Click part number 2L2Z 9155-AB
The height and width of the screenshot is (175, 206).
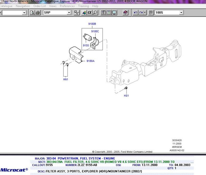pos(87,165)
